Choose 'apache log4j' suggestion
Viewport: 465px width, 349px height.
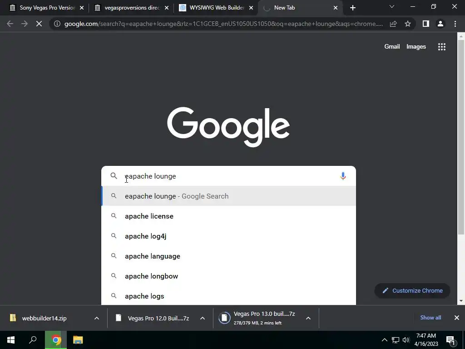[229, 236]
